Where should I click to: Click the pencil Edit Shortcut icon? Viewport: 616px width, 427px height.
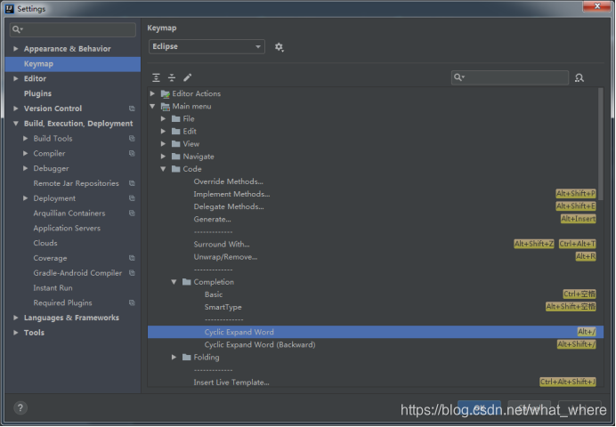[x=188, y=77]
